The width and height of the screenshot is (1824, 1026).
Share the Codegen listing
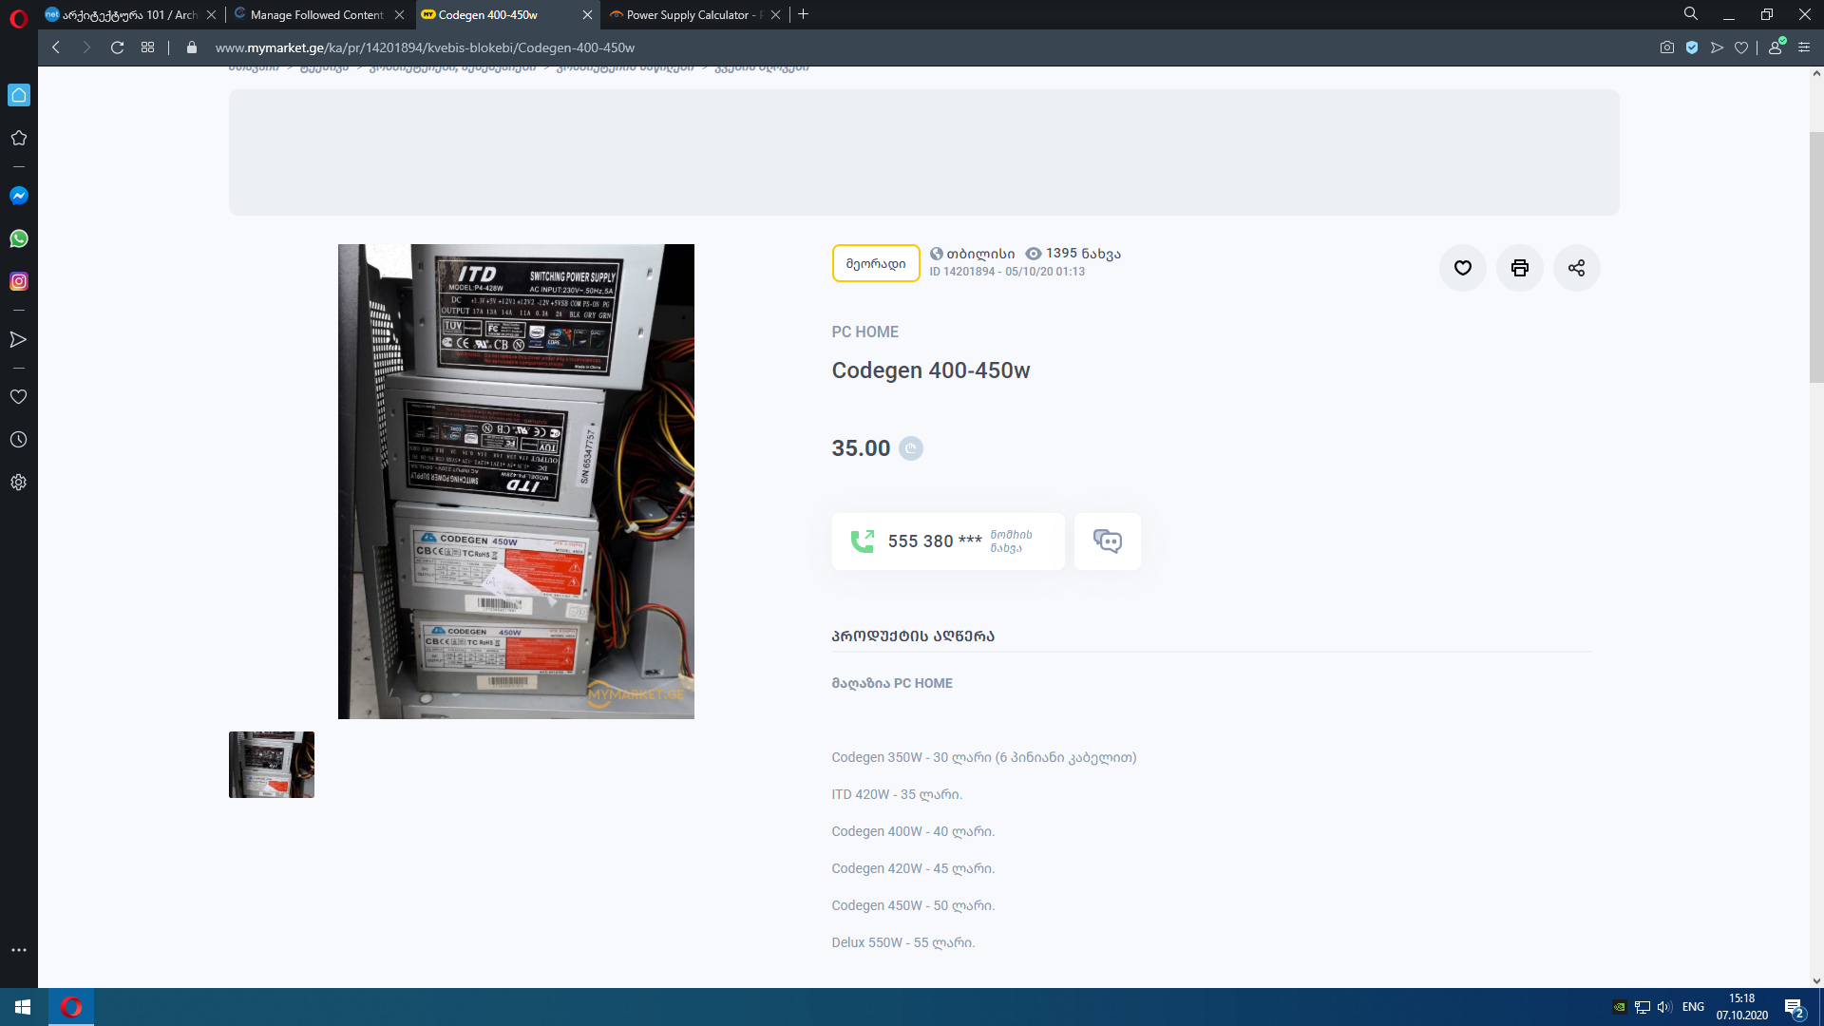click(1576, 268)
